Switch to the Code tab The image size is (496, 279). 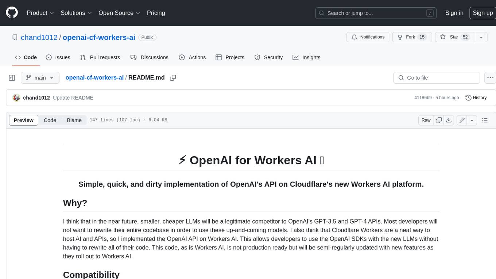click(x=26, y=57)
